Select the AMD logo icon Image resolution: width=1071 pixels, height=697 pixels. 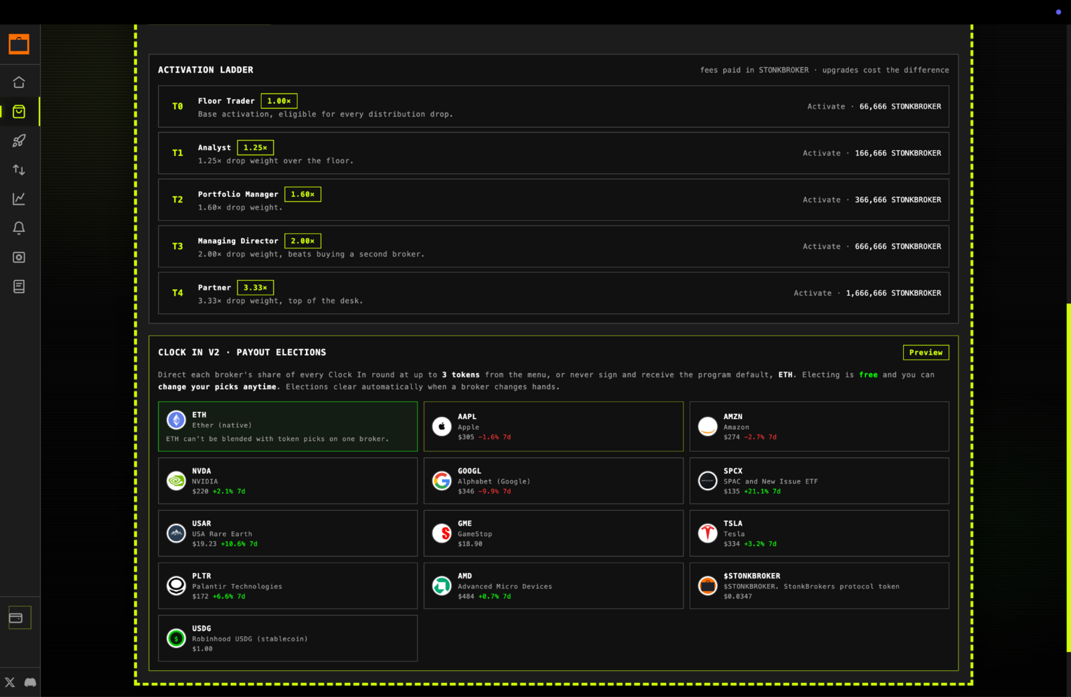[x=442, y=586]
